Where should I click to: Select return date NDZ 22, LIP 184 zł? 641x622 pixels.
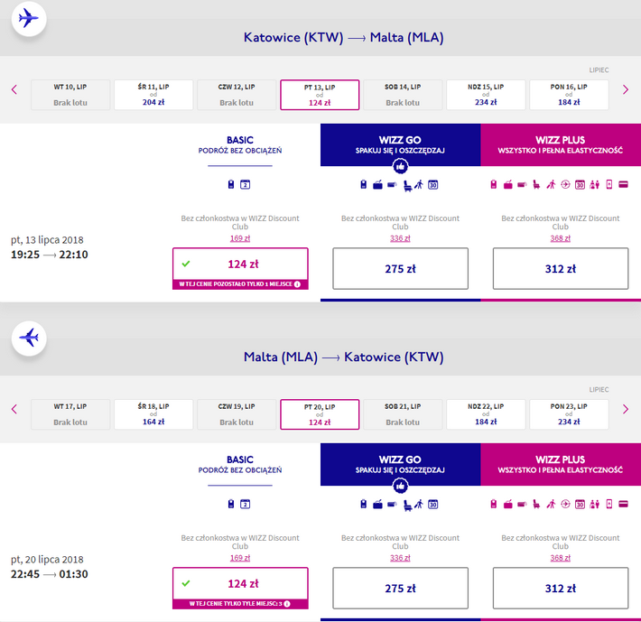[x=486, y=414]
